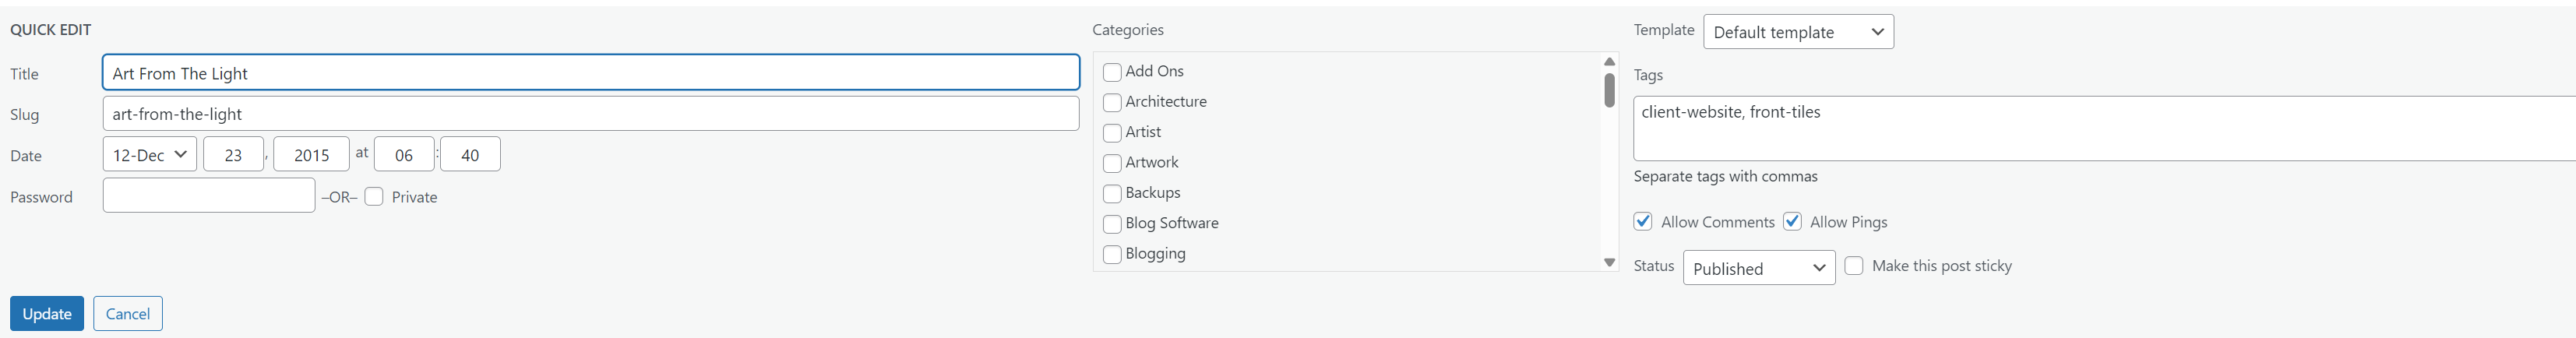Screen dimensions: 2576x338
Task: Click the Password input field
Action: [208, 195]
